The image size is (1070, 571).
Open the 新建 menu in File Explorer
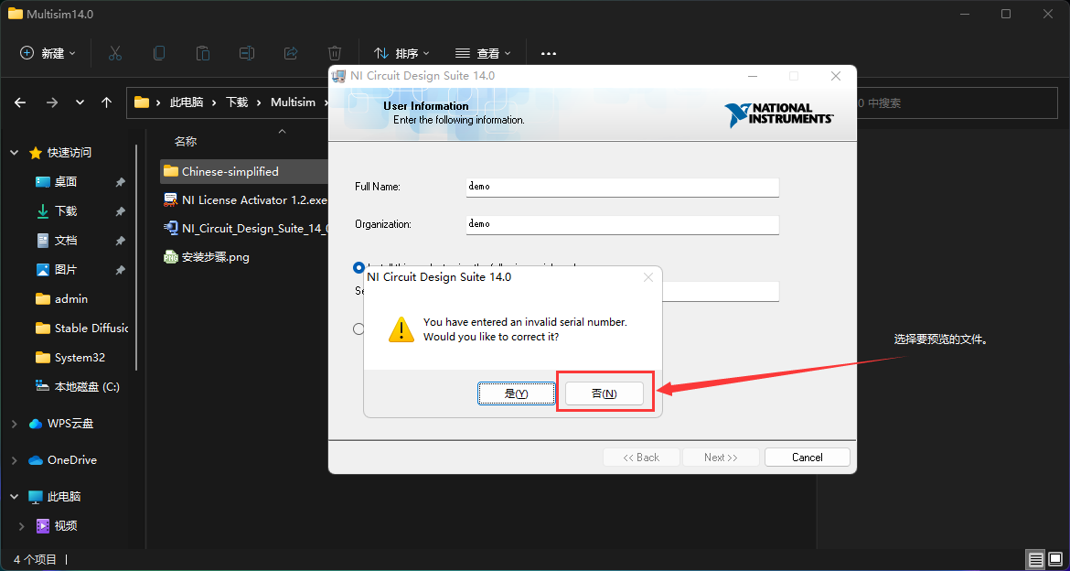tap(48, 52)
